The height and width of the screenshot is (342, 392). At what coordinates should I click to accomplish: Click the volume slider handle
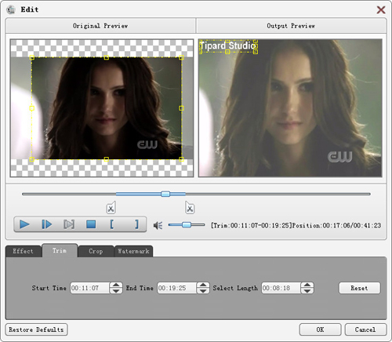pos(187,224)
